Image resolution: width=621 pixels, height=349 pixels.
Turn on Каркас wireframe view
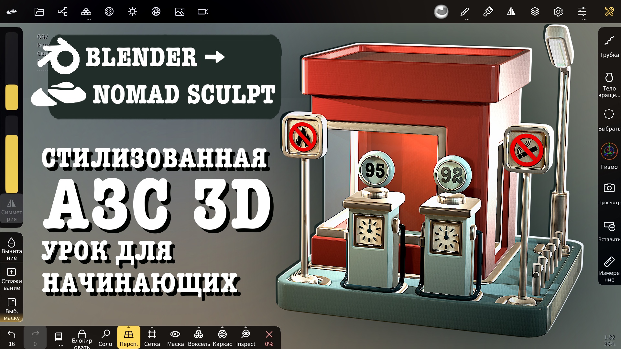(222, 337)
